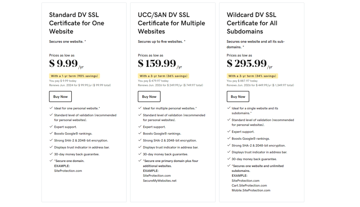
Task: Click Wildcard card's 'Expert support' checkmark
Action: pyautogui.click(x=229, y=131)
